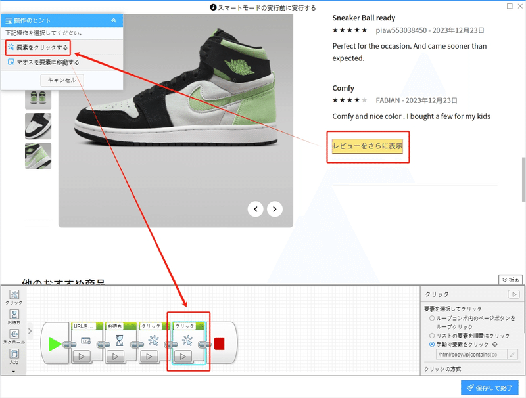Fold the bottom panel with the 折る button
The height and width of the screenshot is (398, 526).
coord(511,280)
